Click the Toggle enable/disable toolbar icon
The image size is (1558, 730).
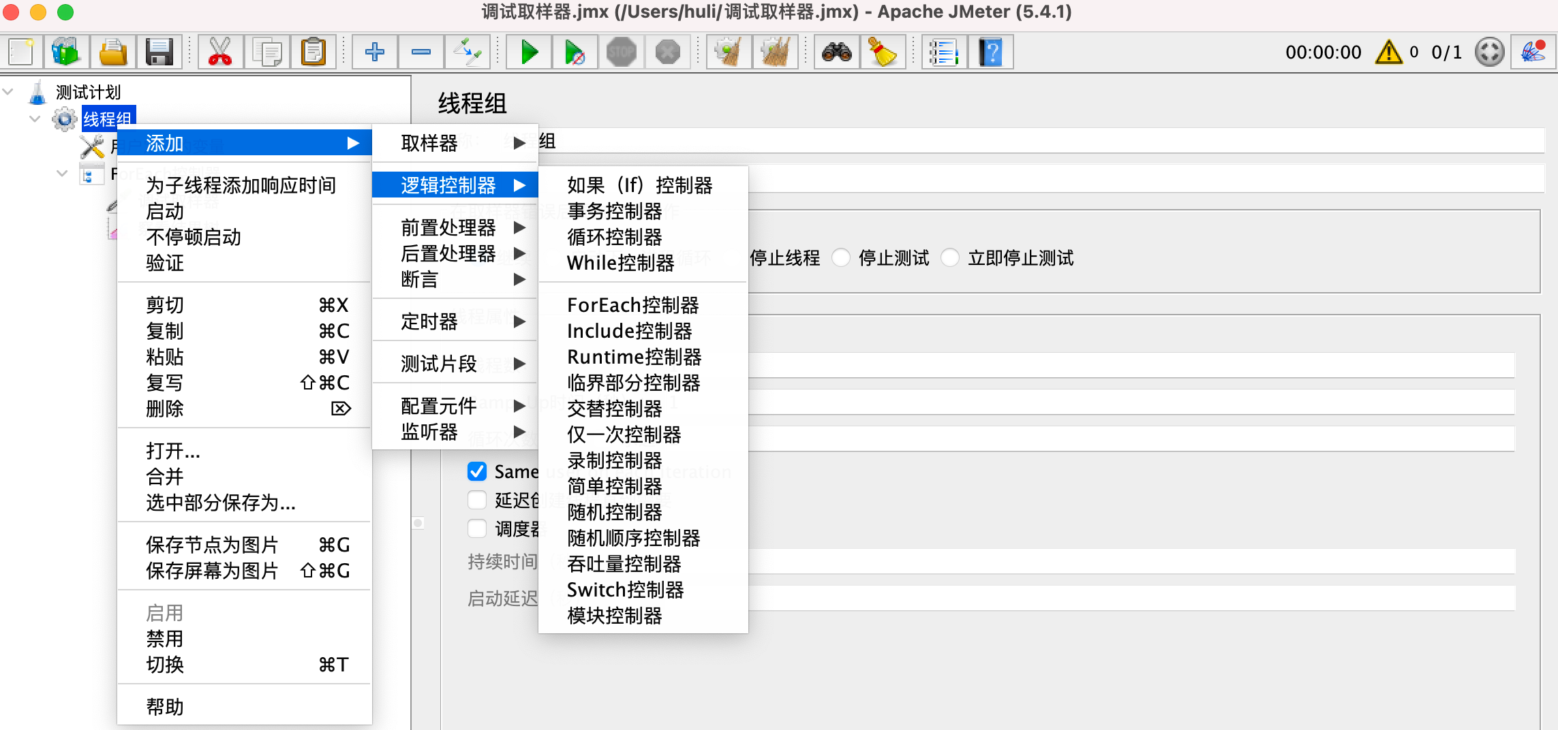(x=467, y=52)
